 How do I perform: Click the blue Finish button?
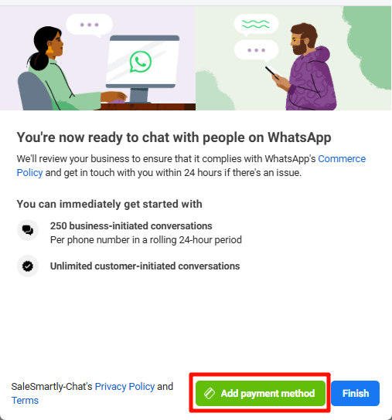pyautogui.click(x=355, y=393)
